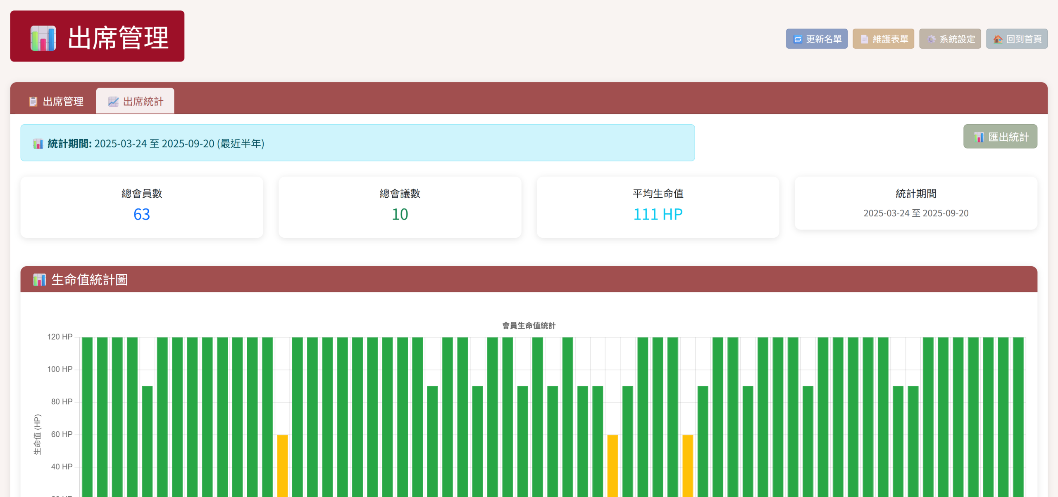This screenshot has height=497, width=1058.
Task: Click the clipboard icon on 出席管理 tab
Action: coord(33,102)
